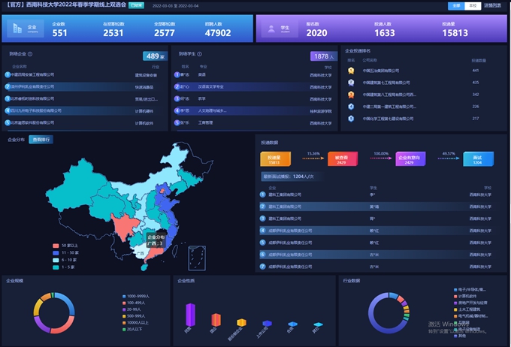The image size is (511, 347).
Task: Select company row 1 中建四局安装工程有限公司
Action: pyautogui.click(x=85, y=75)
